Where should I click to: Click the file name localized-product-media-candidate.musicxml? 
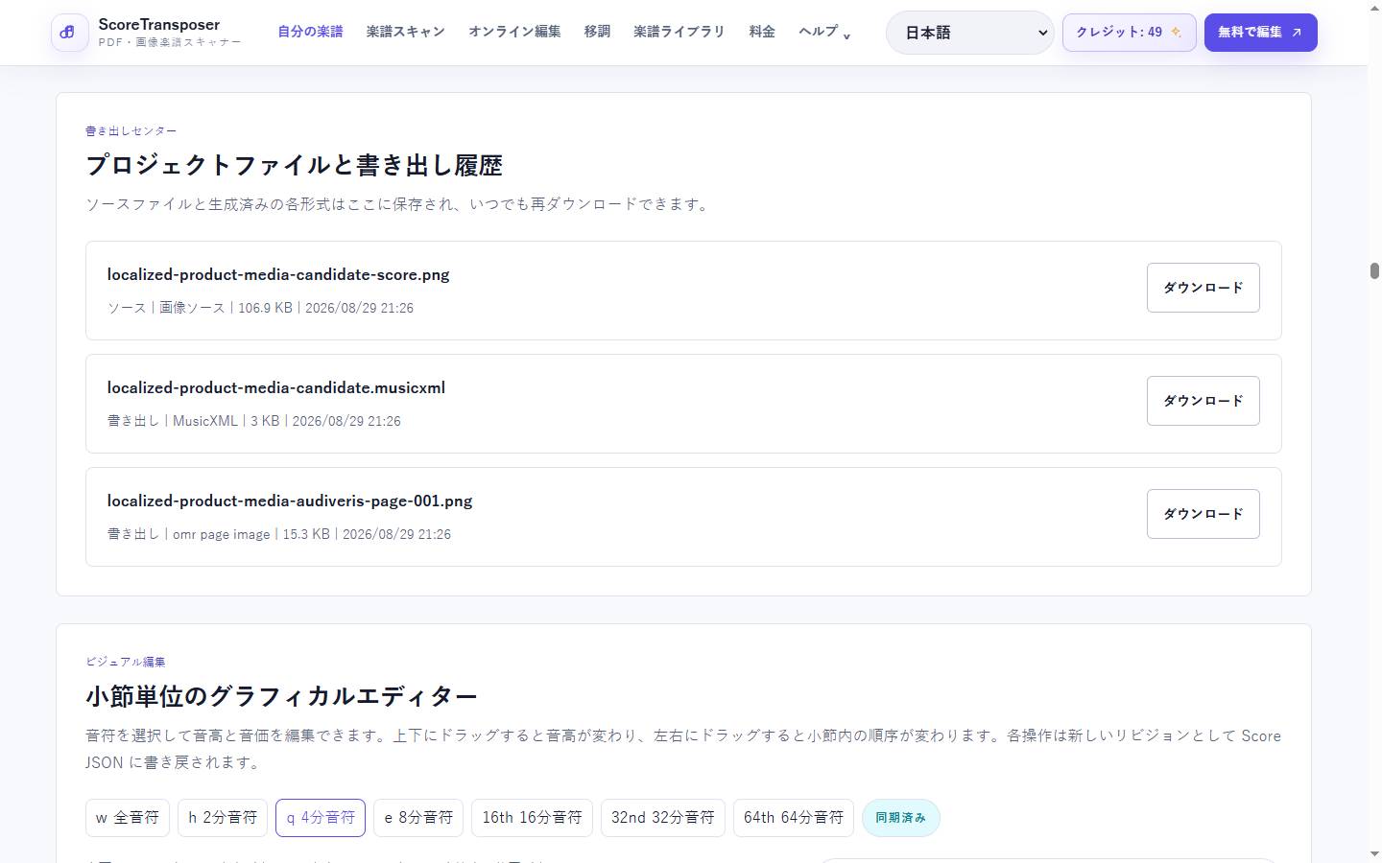276,388
